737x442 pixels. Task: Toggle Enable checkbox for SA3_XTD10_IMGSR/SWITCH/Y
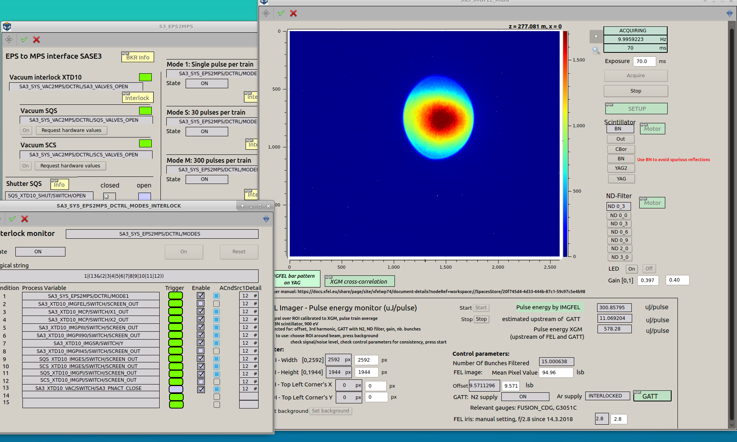(201, 343)
